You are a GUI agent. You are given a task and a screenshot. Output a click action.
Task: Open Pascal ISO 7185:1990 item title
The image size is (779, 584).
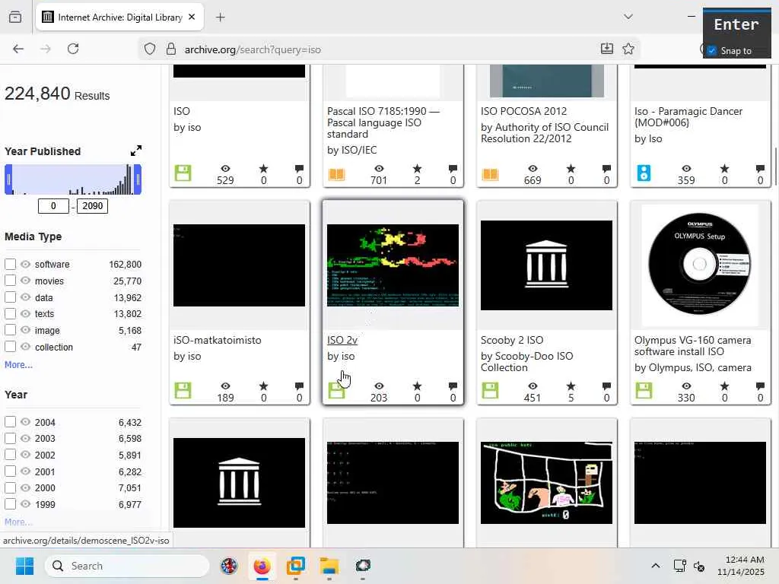383,122
